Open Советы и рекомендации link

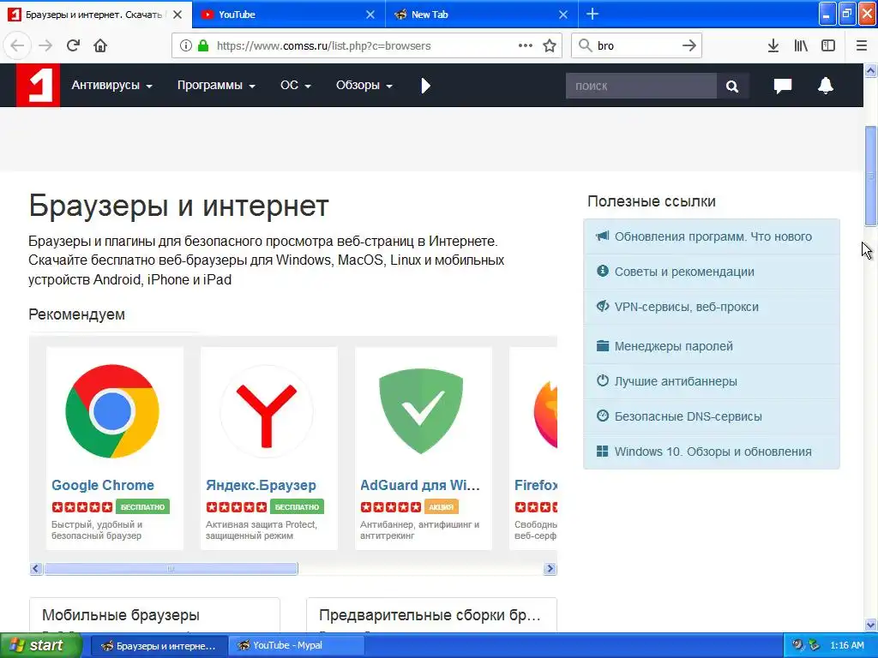coord(712,272)
